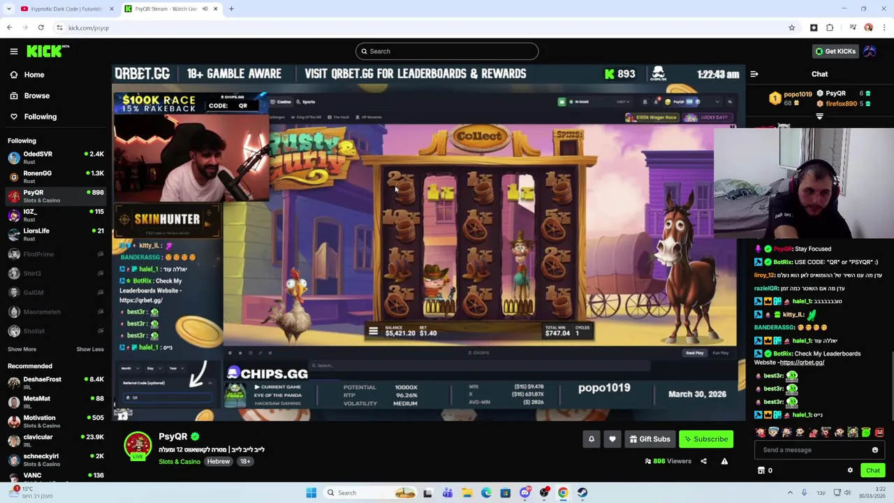894x503 pixels.
Task: Click the Collect sign in the stream
Action: point(479,136)
